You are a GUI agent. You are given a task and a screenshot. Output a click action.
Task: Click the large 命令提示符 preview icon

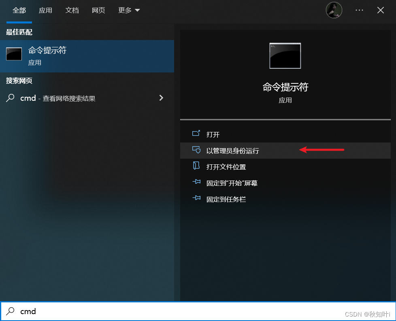[x=285, y=56]
